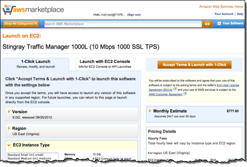247x167 pixels.
Task: Select Standard Small (m1.small) instance
Action: (x=25, y=155)
